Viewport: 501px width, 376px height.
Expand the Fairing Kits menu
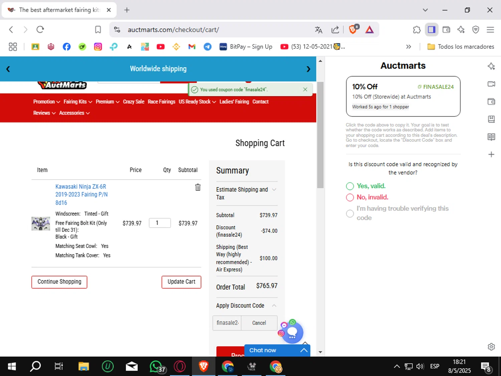(78, 102)
